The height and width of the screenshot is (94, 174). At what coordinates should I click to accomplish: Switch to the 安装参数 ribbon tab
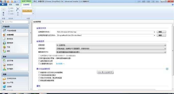coord(26,5)
